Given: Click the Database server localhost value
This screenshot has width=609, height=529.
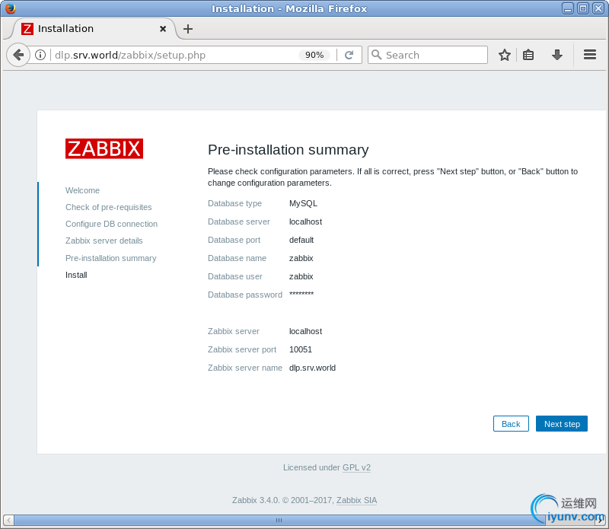Looking at the screenshot, I should coord(305,221).
